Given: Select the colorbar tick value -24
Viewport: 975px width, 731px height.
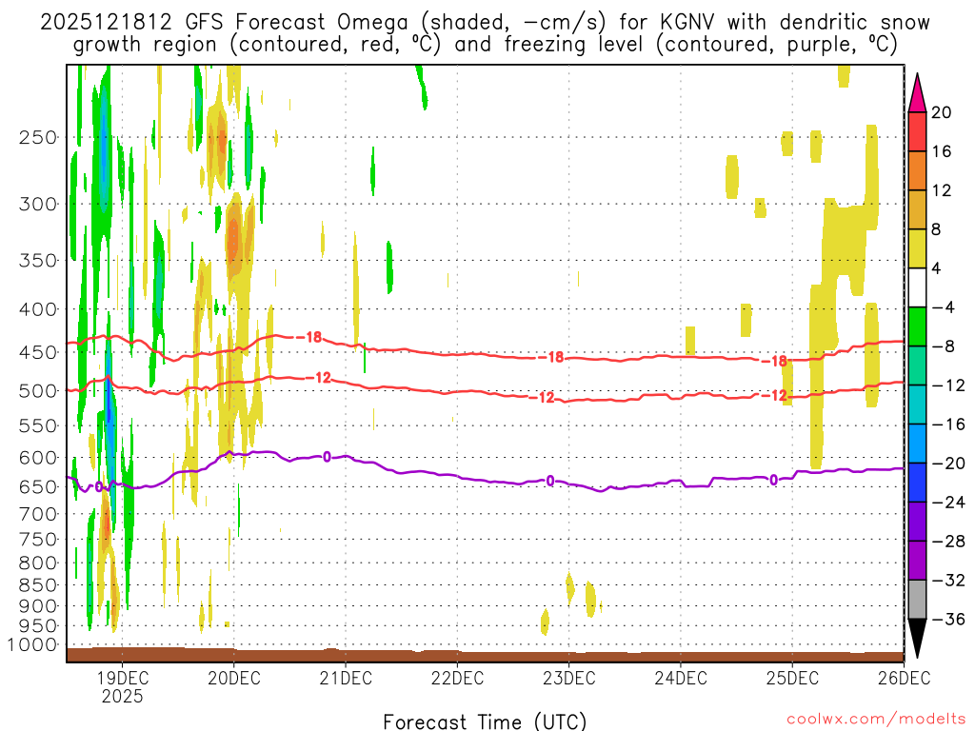Looking at the screenshot, I should (x=947, y=503).
